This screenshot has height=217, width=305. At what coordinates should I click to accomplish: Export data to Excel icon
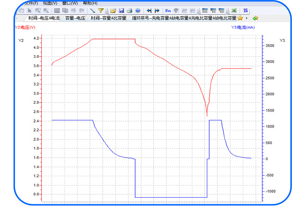(234, 11)
